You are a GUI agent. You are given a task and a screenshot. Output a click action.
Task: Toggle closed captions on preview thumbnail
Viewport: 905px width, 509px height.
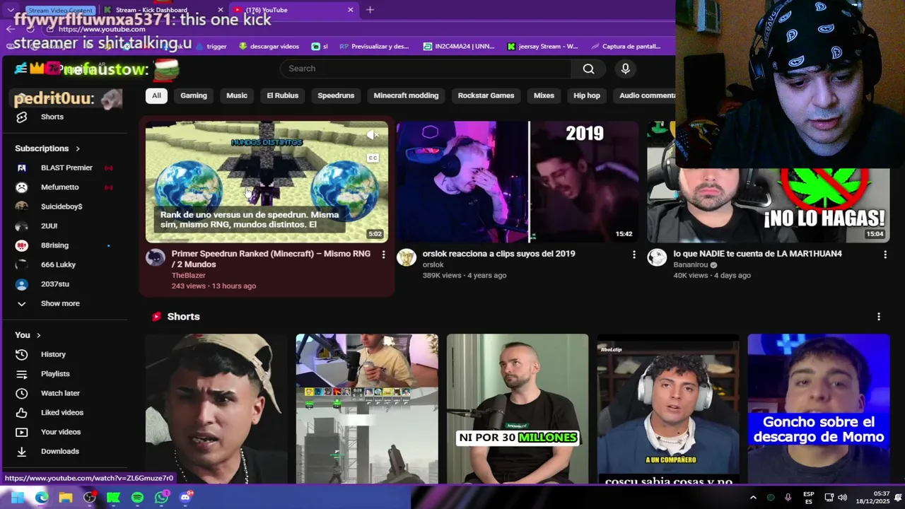[x=373, y=158]
